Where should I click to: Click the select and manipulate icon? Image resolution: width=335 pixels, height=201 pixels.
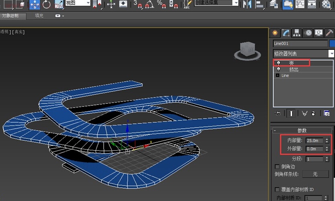(x=111, y=4)
